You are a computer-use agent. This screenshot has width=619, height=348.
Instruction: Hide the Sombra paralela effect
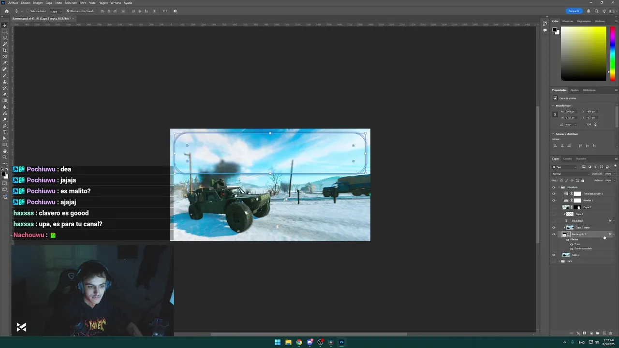(x=572, y=249)
